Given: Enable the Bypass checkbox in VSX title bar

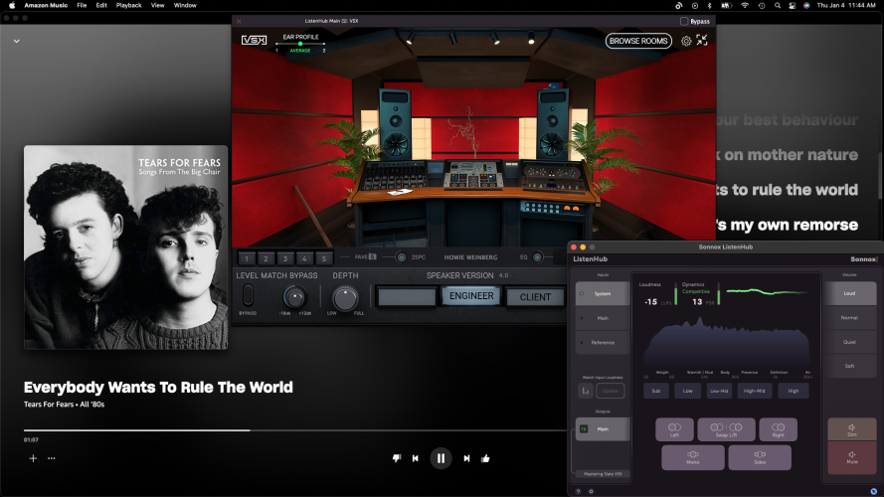Looking at the screenshot, I should click(684, 21).
